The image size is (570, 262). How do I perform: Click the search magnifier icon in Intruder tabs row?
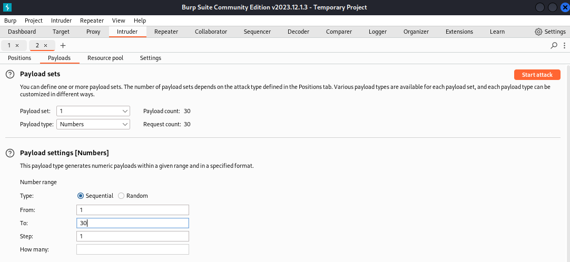[x=554, y=45]
